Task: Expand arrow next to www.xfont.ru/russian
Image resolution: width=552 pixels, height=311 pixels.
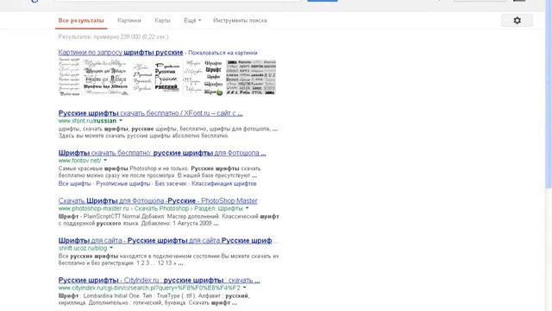Action: (x=121, y=121)
